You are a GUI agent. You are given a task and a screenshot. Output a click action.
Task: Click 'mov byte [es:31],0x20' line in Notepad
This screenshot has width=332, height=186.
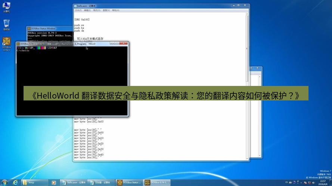pyautogui.click(x=89, y=144)
